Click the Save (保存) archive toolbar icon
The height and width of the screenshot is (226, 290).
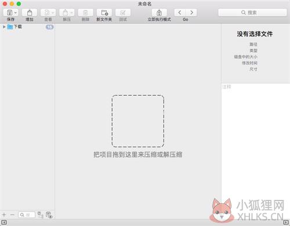9,13
